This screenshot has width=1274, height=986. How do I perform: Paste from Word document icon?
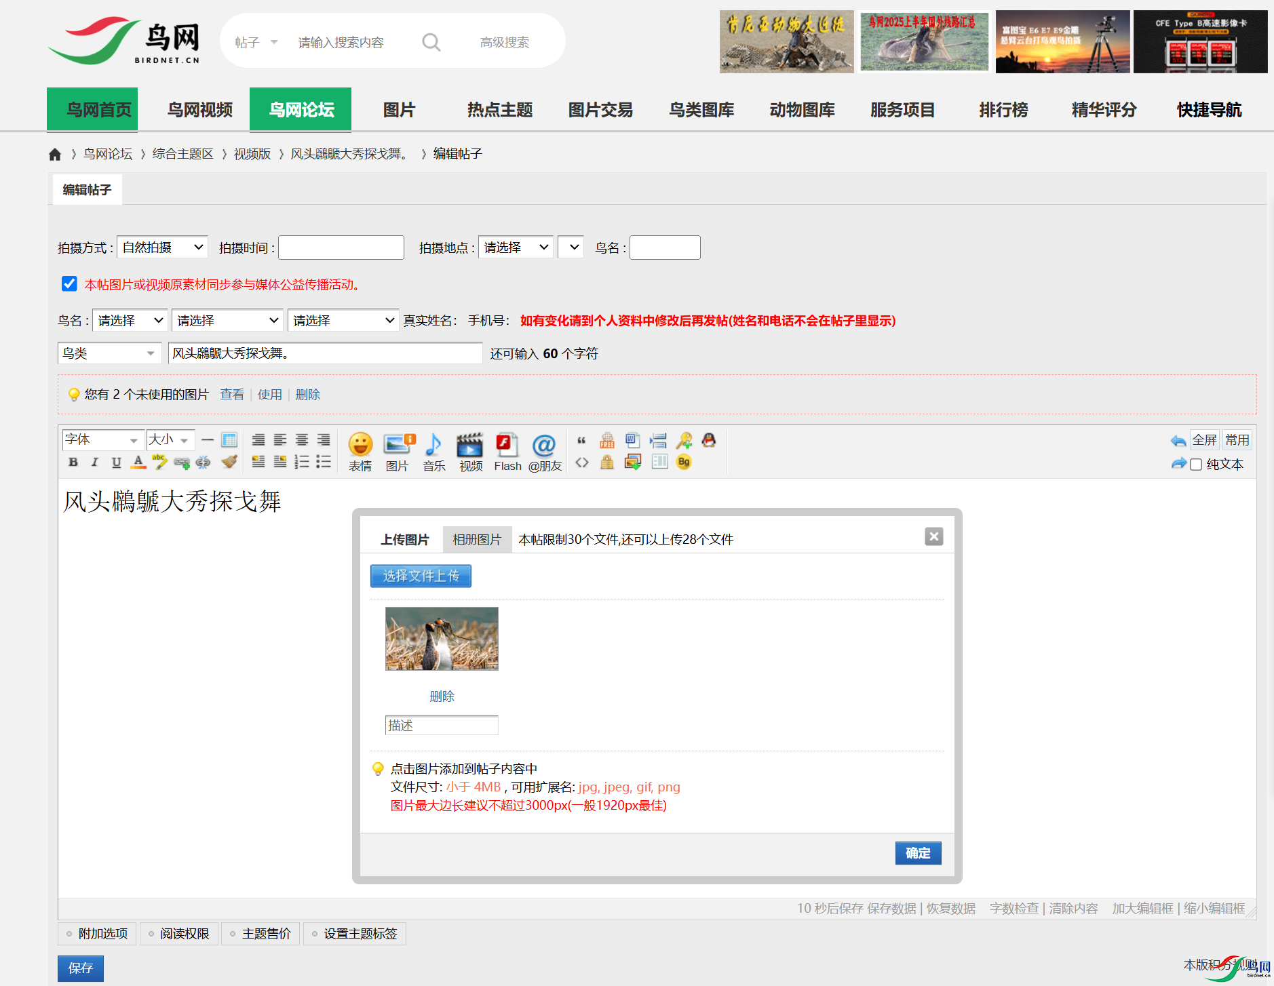[x=632, y=440]
